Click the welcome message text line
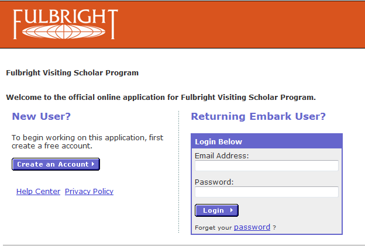 coord(160,98)
